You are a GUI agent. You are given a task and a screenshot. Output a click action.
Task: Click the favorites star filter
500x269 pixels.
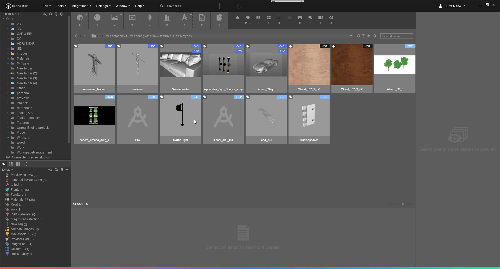(x=237, y=17)
